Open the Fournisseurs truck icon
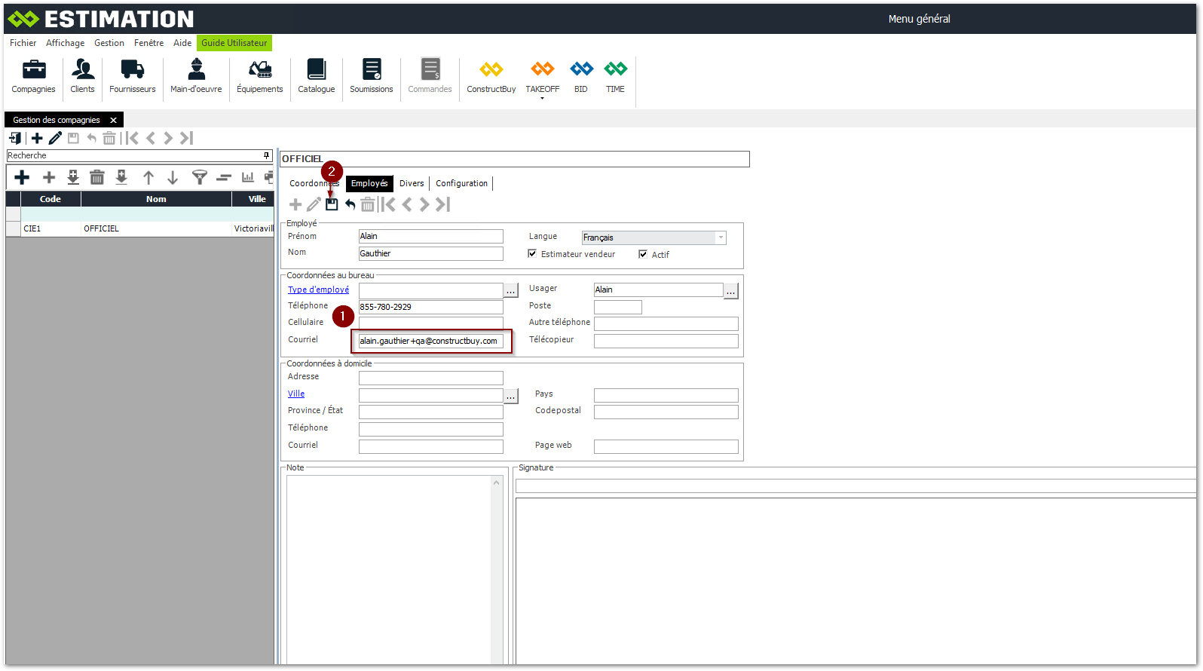The width and height of the screenshot is (1203, 671). [x=132, y=76]
